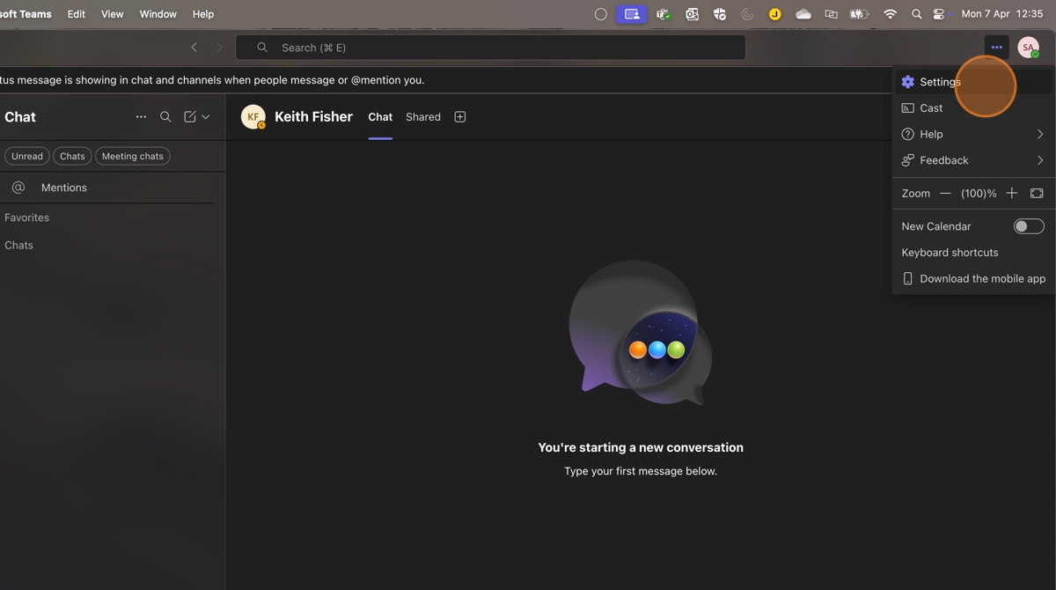Click the mobile phone icon
Screen dimensions: 1056x590
click(x=908, y=278)
